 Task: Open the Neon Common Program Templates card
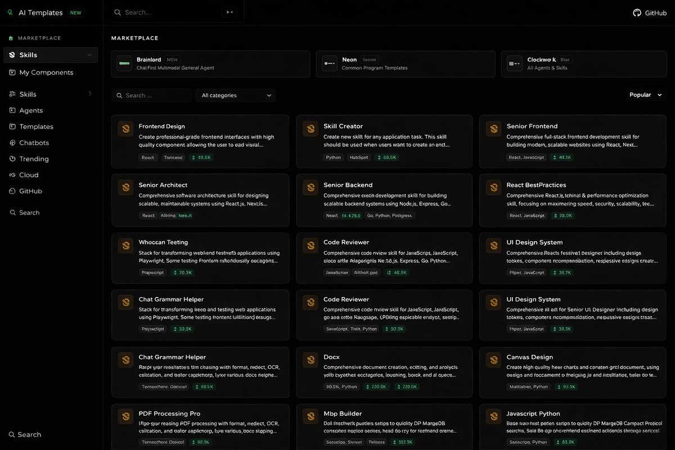click(x=406, y=64)
